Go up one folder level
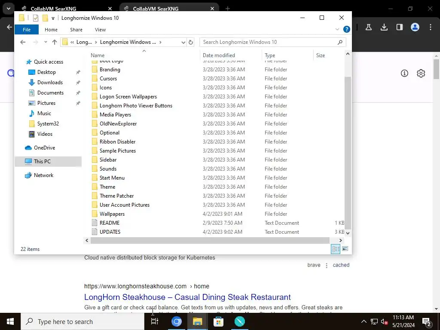 click(55, 42)
